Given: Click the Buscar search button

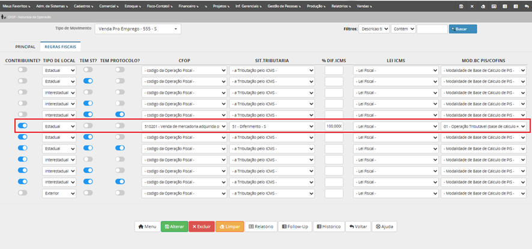Looking at the screenshot, I should click(x=463, y=29).
